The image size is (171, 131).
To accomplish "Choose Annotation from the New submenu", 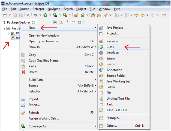I will (x=124, y=70).
